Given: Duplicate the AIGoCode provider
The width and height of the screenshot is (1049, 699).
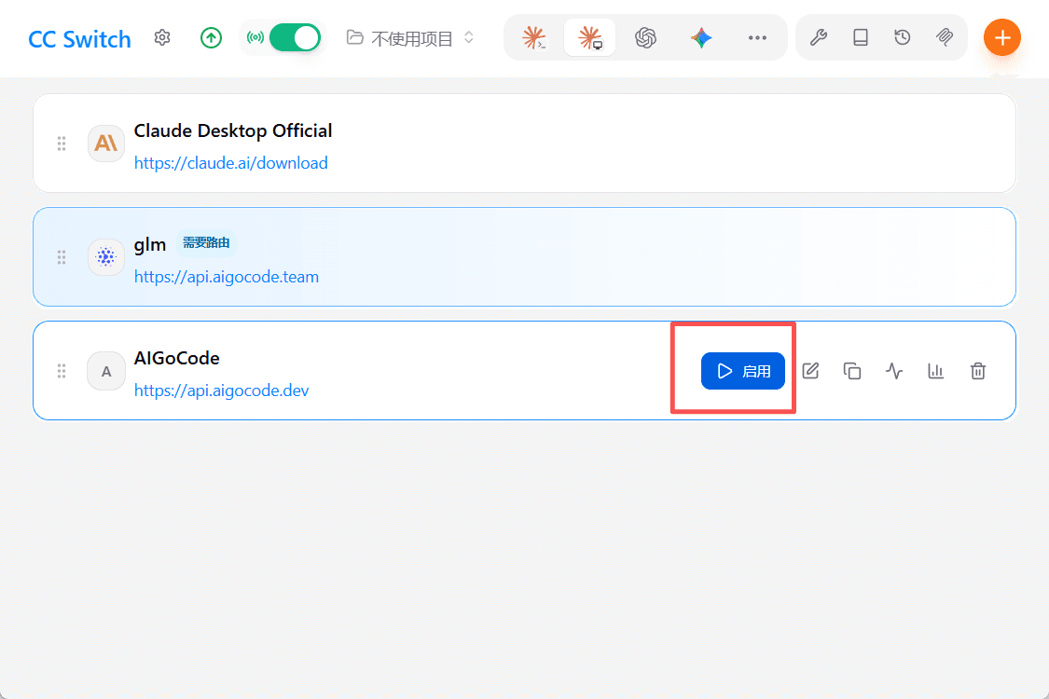Looking at the screenshot, I should 852,371.
